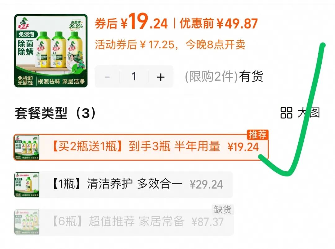Tap the (限购2件) 有货 stock label

[x=224, y=77]
